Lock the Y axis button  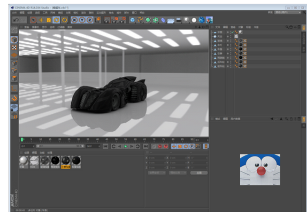82,20
